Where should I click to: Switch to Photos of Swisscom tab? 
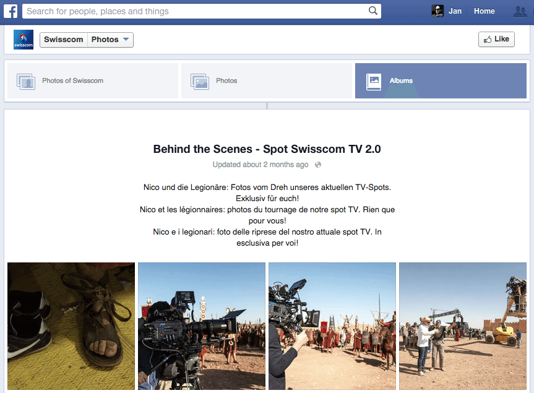(93, 80)
